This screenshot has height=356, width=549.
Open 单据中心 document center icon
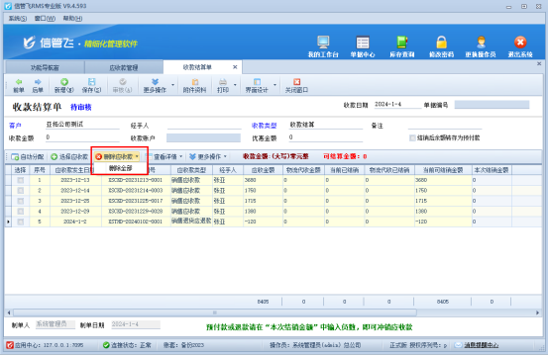pyautogui.click(x=363, y=43)
